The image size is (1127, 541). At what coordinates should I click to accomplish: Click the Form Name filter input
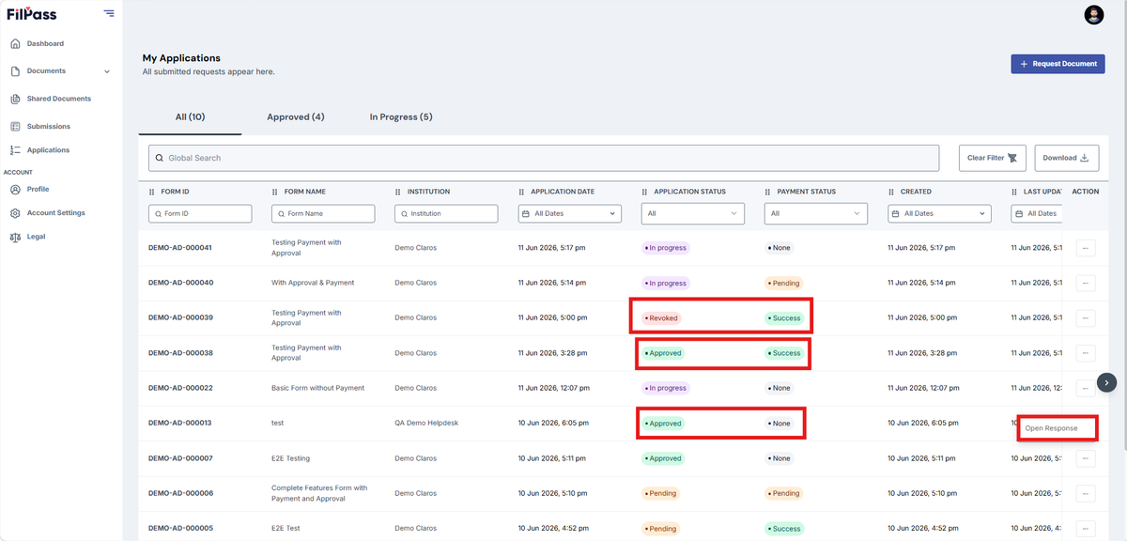pyautogui.click(x=323, y=214)
